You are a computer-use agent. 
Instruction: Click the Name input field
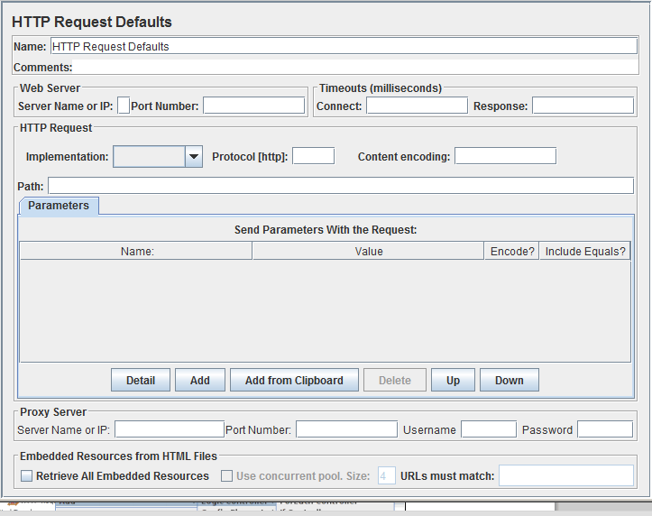344,46
